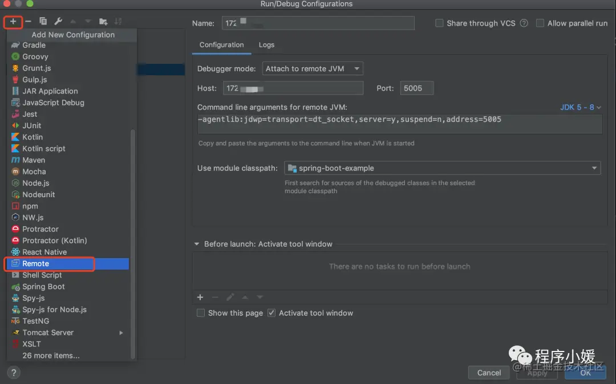This screenshot has height=384, width=616.
Task: Click the Shell Script icon
Action: pos(15,275)
